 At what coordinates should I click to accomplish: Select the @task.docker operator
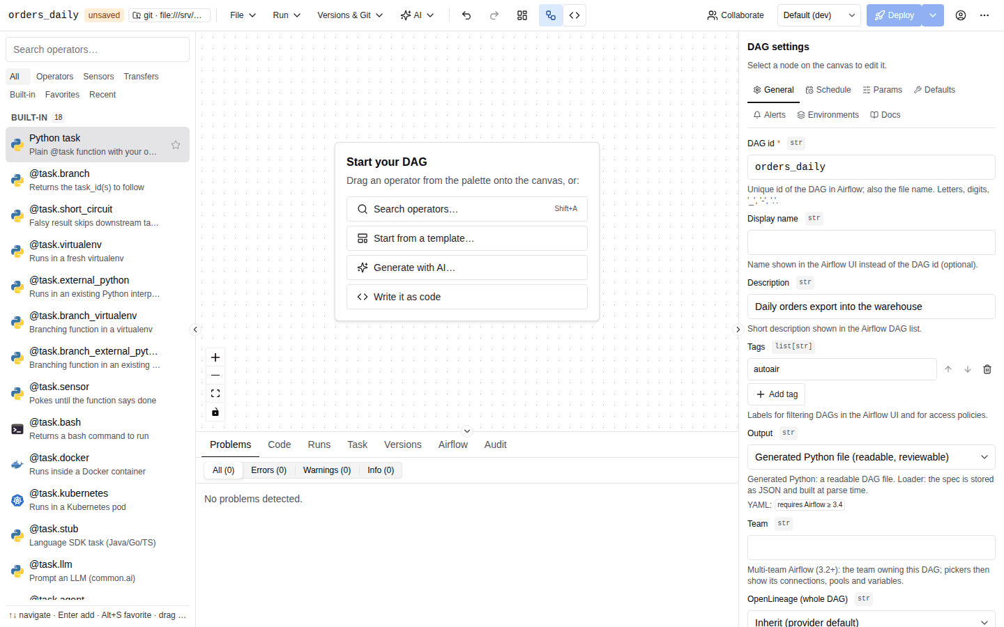point(98,465)
